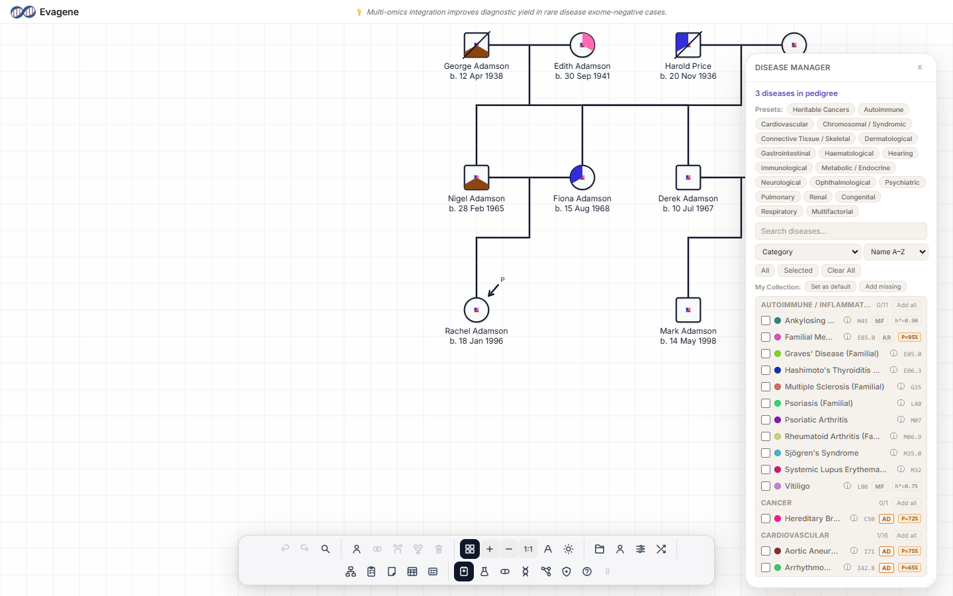953x596 pixels.
Task: Open the sliders settings icon
Action: coord(641,549)
